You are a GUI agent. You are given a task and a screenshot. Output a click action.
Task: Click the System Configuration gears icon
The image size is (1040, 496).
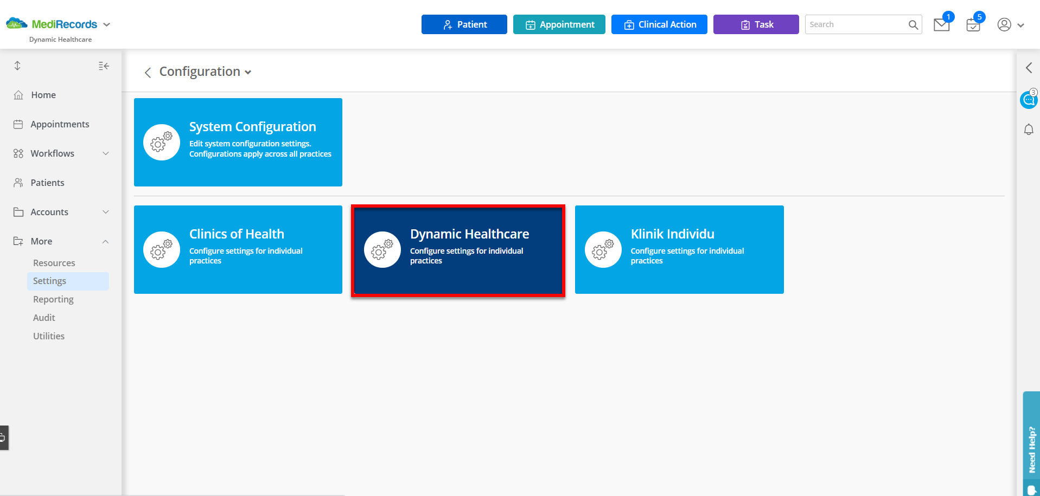coord(162,142)
